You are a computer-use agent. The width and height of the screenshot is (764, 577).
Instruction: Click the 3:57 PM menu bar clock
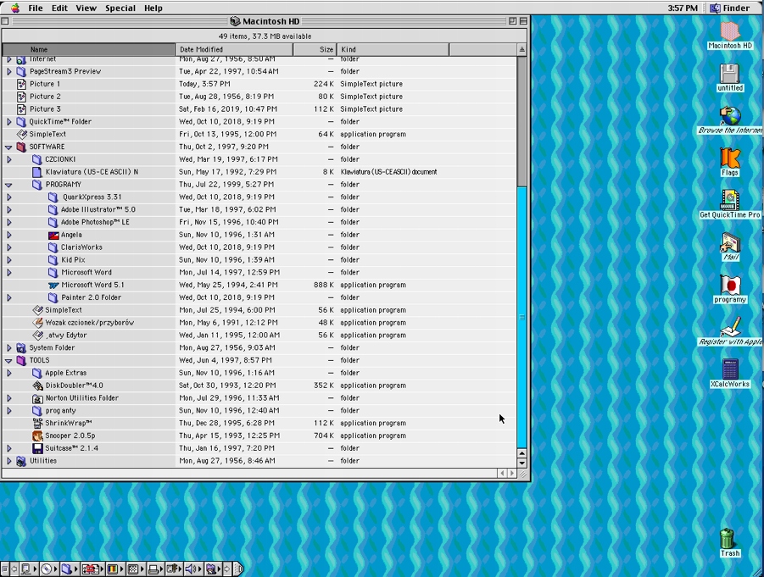[x=682, y=8]
